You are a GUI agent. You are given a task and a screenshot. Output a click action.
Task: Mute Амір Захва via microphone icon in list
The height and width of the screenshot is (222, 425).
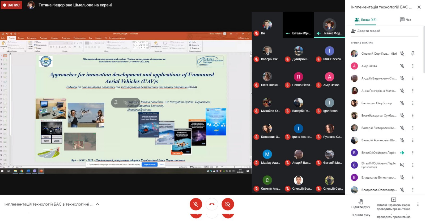[402, 66]
